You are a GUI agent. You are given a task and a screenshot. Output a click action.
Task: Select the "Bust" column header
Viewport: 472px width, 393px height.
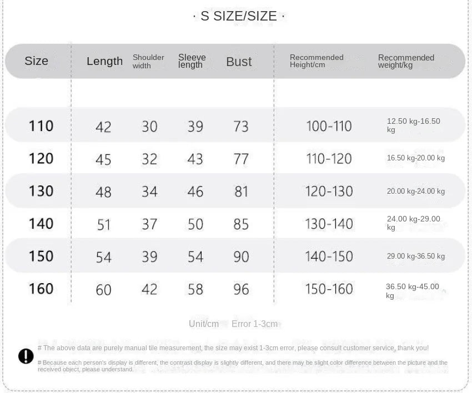pos(239,62)
